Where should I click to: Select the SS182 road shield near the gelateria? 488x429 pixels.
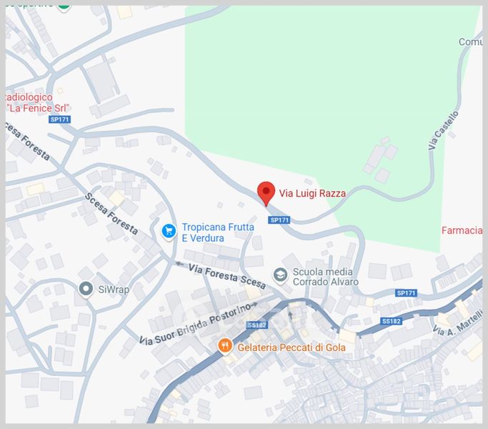[x=257, y=325]
